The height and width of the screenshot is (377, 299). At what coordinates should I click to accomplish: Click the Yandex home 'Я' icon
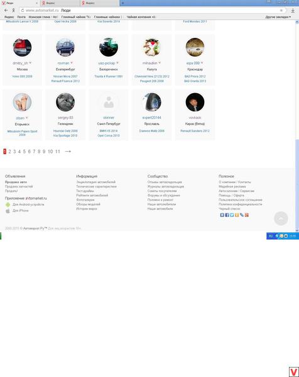[13, 10]
